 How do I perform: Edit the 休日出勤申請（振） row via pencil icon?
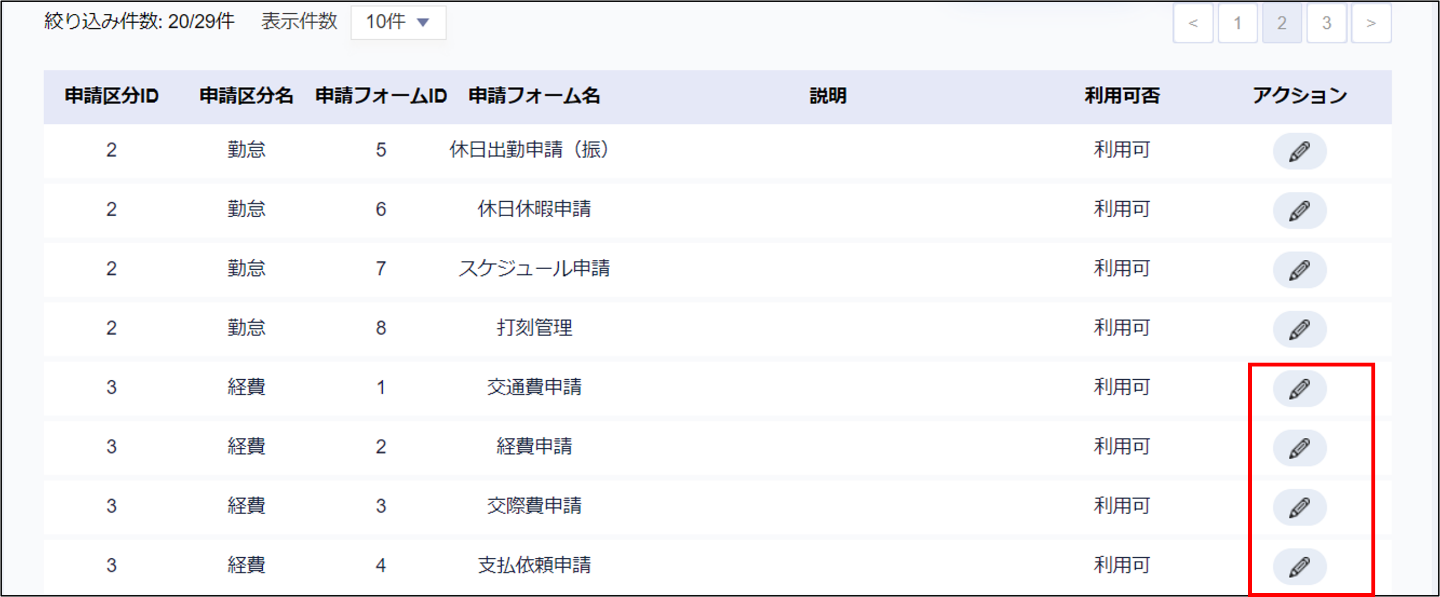(x=1299, y=151)
